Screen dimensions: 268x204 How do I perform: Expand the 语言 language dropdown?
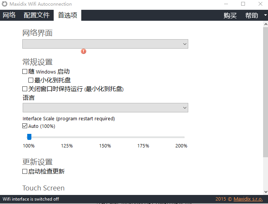pos(105,108)
